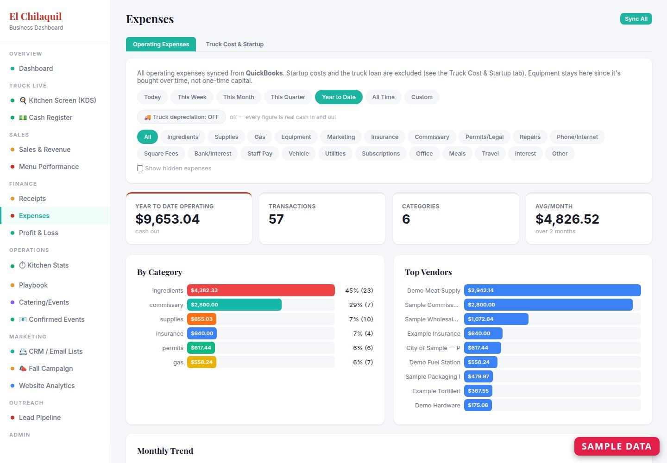
Task: Choose All Time date range
Action: 384,97
